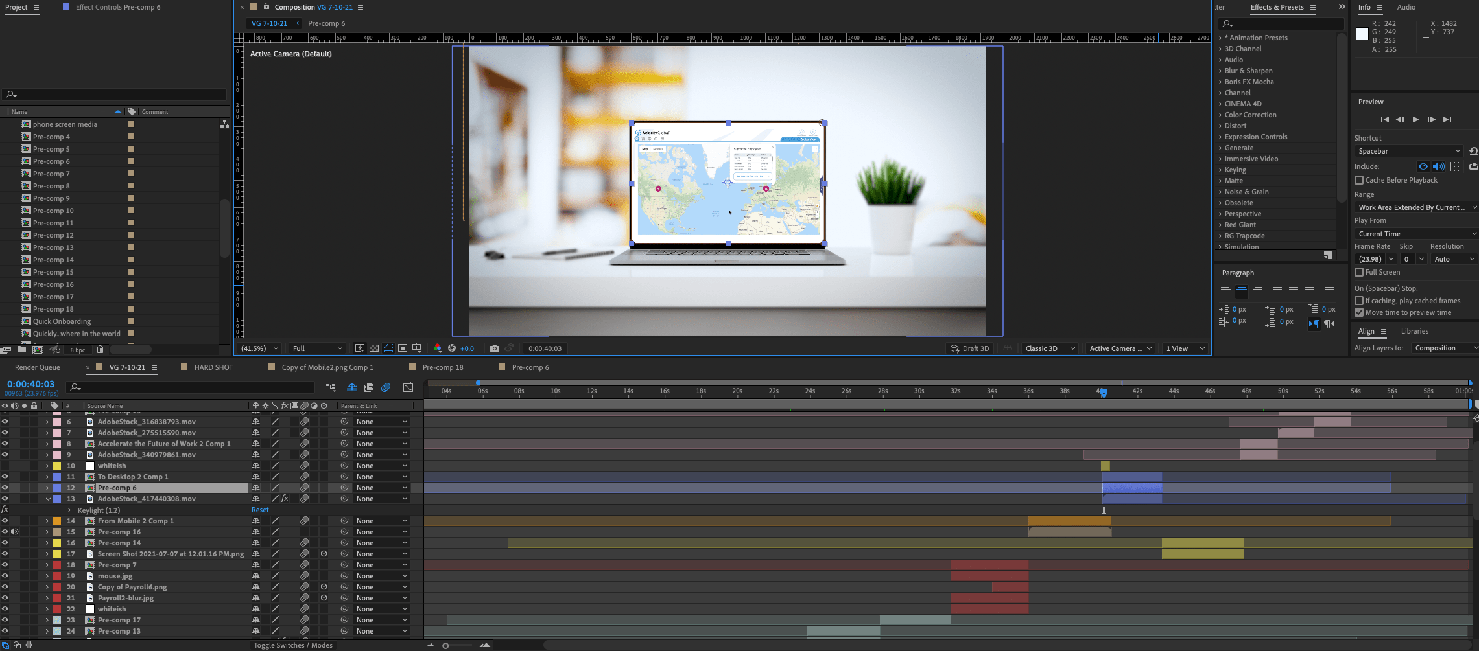Toggle audio inclusion speaker icon in Preview
This screenshot has width=1479, height=651.
pos(1438,166)
